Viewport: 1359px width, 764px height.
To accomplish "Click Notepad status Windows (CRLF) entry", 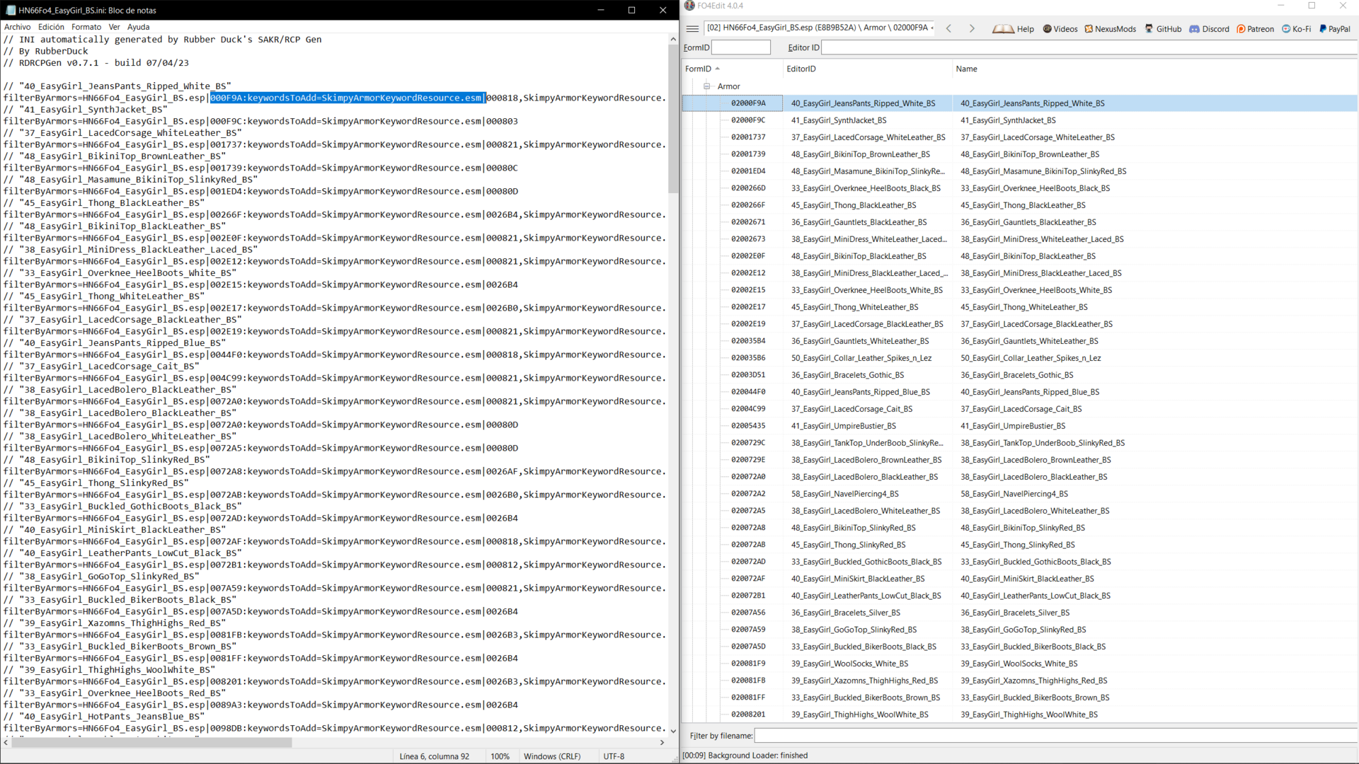I will [x=552, y=756].
